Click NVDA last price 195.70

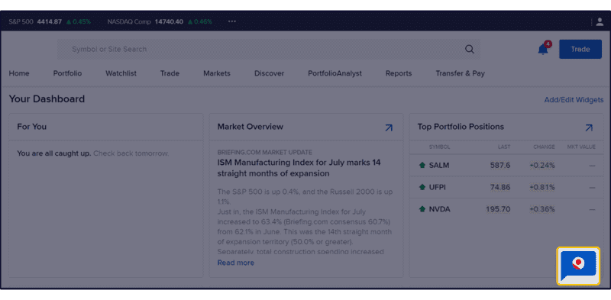pyautogui.click(x=498, y=209)
